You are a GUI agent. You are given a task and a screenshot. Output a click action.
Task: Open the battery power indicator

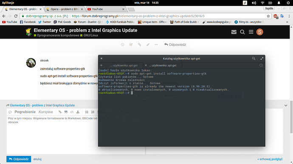pyautogui.click(x=270, y=3)
